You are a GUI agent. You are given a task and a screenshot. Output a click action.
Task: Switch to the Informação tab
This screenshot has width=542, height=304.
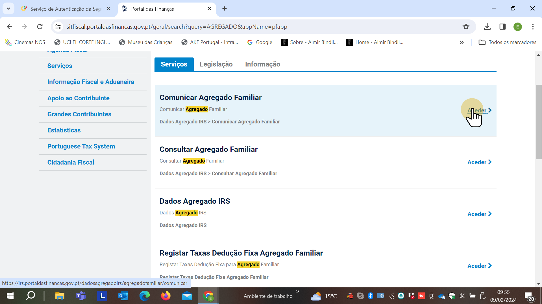(x=262, y=64)
